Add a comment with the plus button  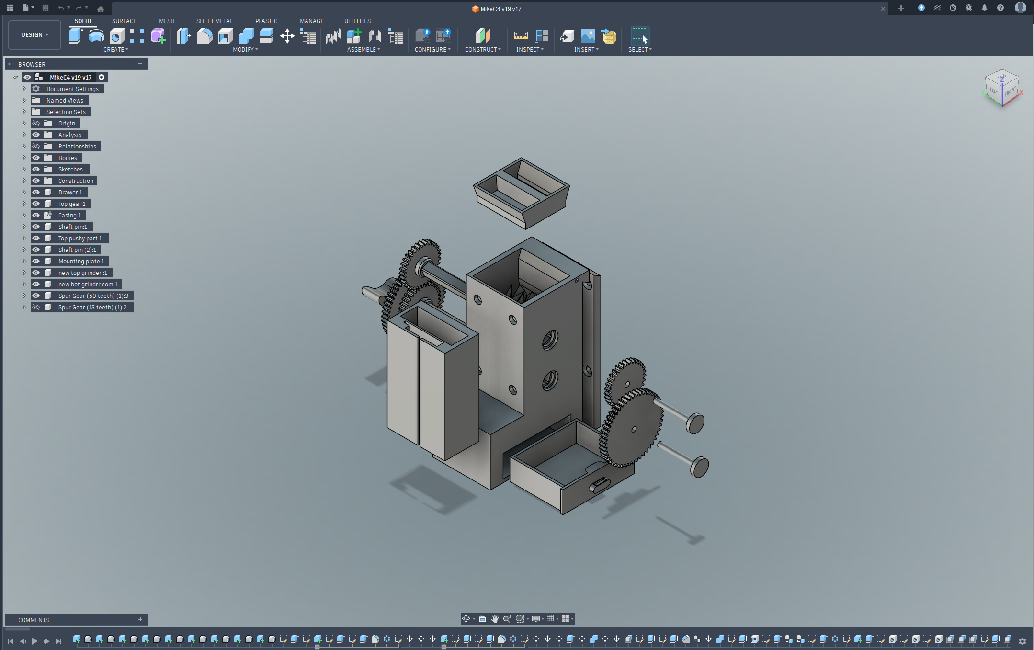pyautogui.click(x=140, y=619)
